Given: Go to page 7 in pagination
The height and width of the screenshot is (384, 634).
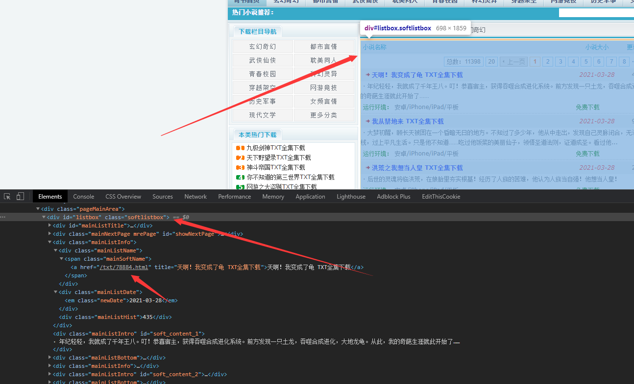Looking at the screenshot, I should coord(611,62).
